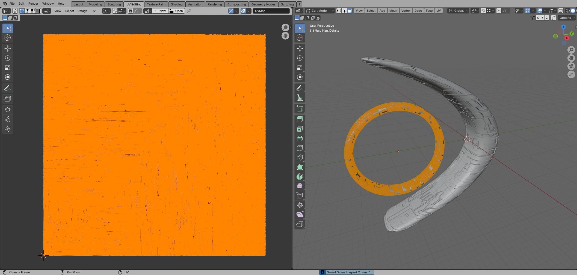The height and width of the screenshot is (275, 577).
Task: Click the saved file status message
Action: [346, 272]
